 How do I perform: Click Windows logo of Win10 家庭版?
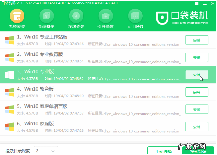click(x=10, y=127)
